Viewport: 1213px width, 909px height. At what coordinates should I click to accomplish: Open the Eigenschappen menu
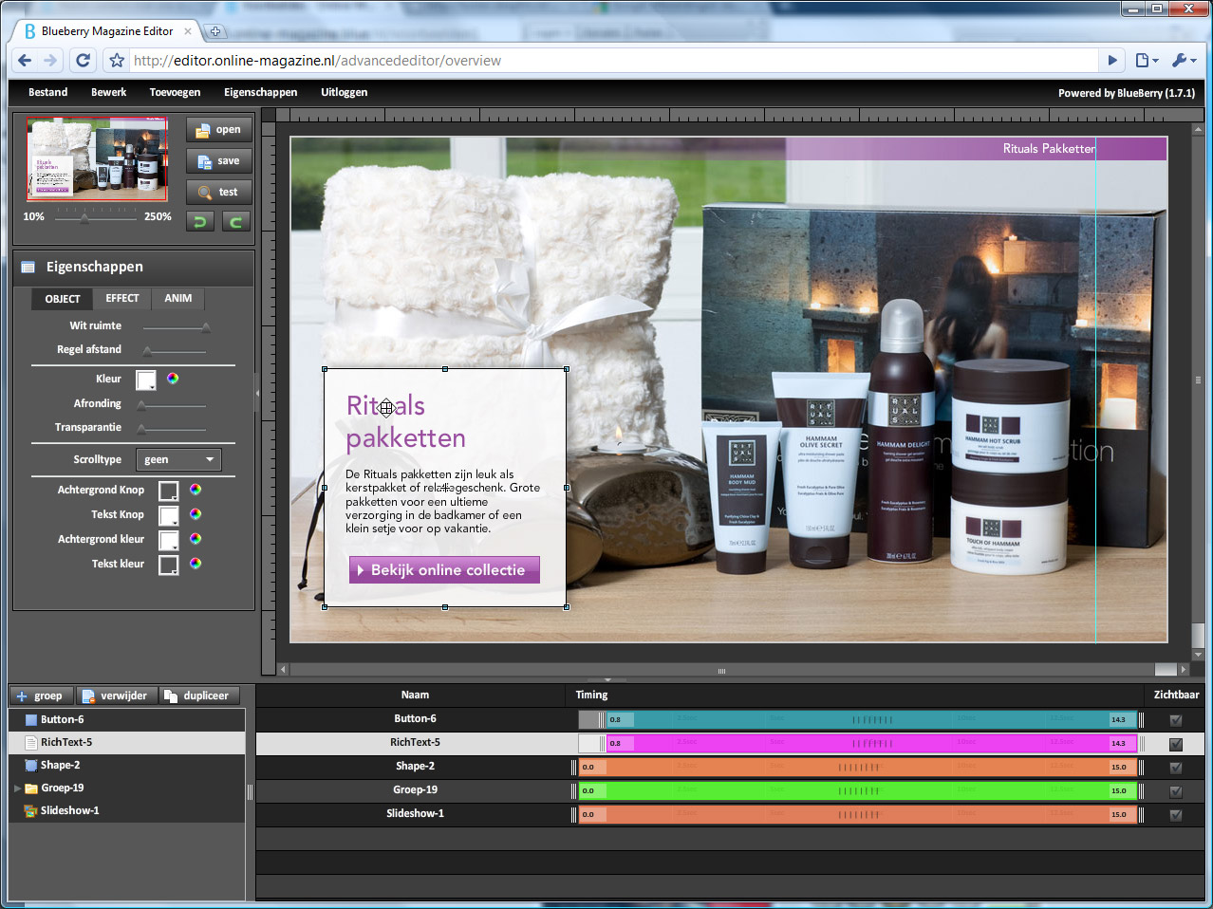pos(261,92)
